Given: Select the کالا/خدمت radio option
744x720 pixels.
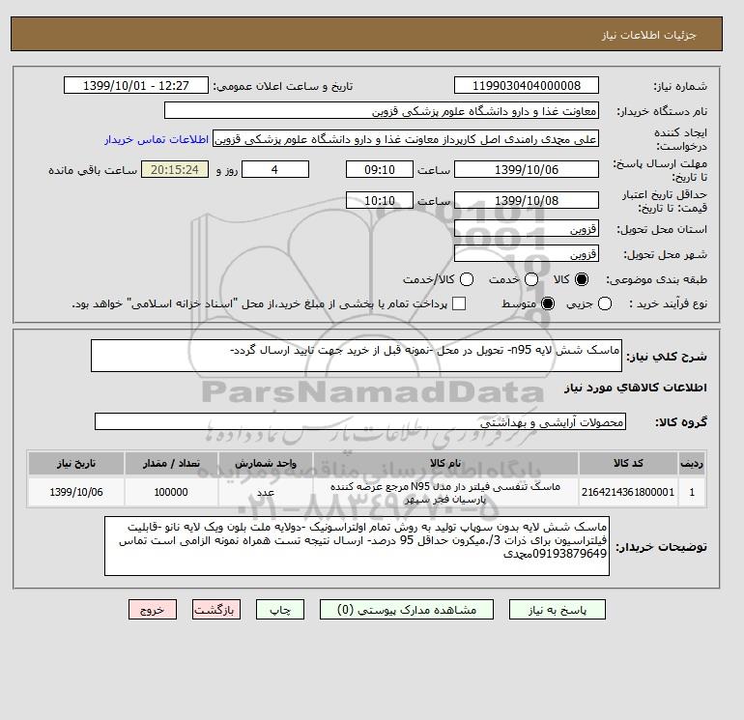Looking at the screenshot, I should pyautogui.click(x=467, y=279).
